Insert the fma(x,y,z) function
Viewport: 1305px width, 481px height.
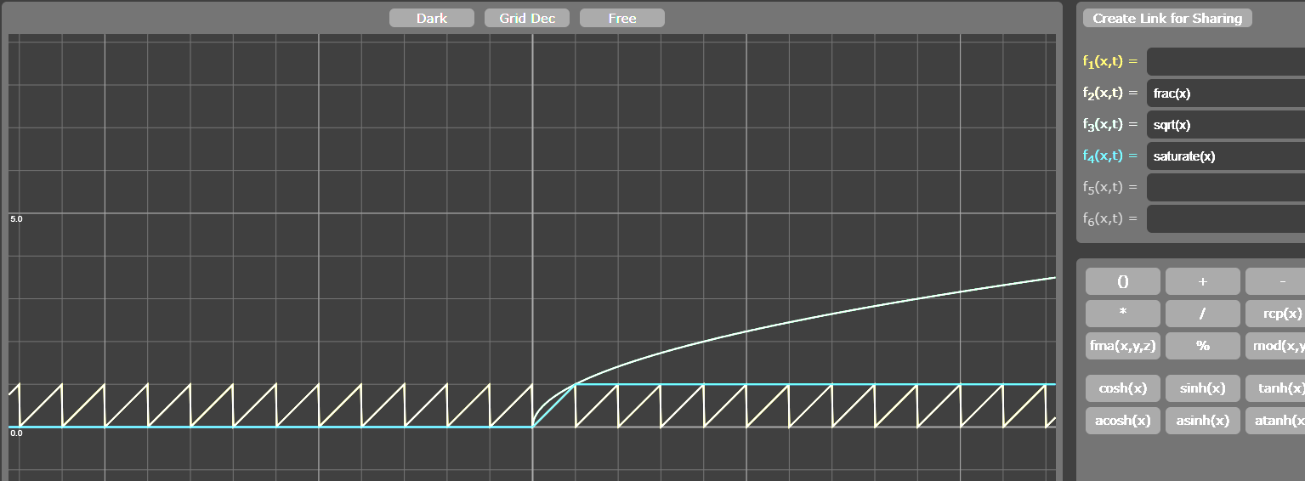click(1122, 345)
